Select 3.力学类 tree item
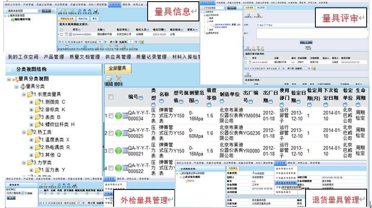The image size is (372, 208). (x=42, y=162)
